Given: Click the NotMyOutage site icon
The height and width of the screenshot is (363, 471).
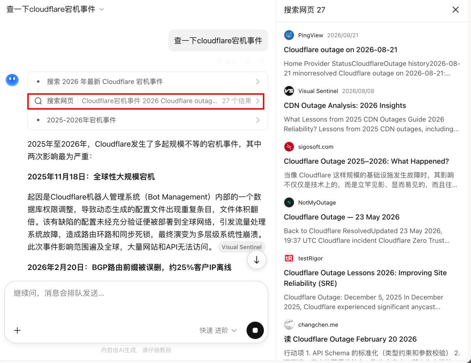Looking at the screenshot, I should click(289, 202).
